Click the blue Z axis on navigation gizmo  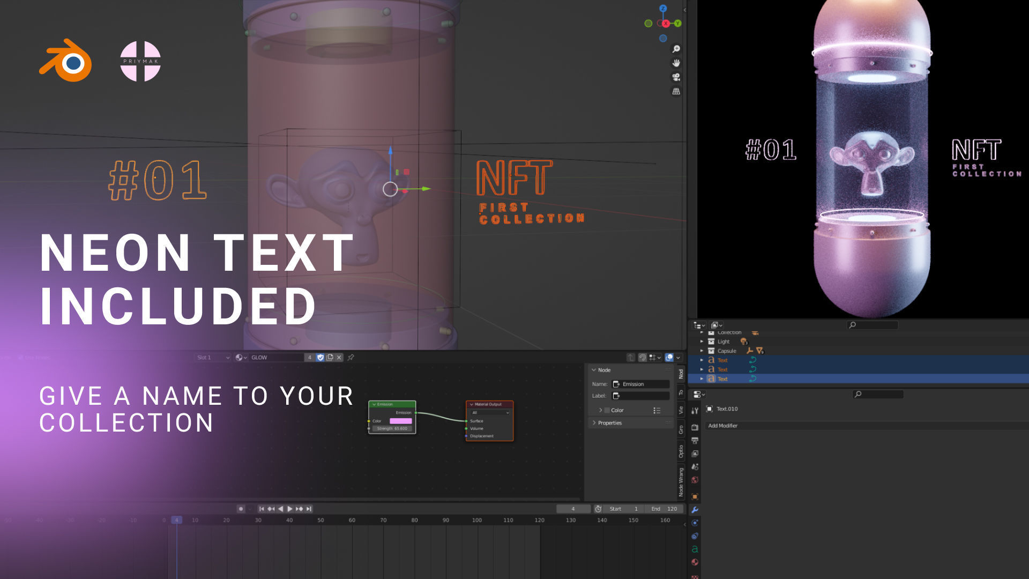point(663,9)
